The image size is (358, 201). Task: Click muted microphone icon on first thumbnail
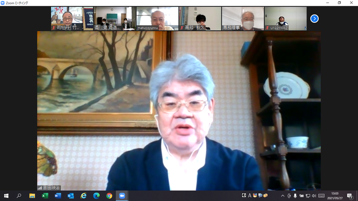pos(54,28)
